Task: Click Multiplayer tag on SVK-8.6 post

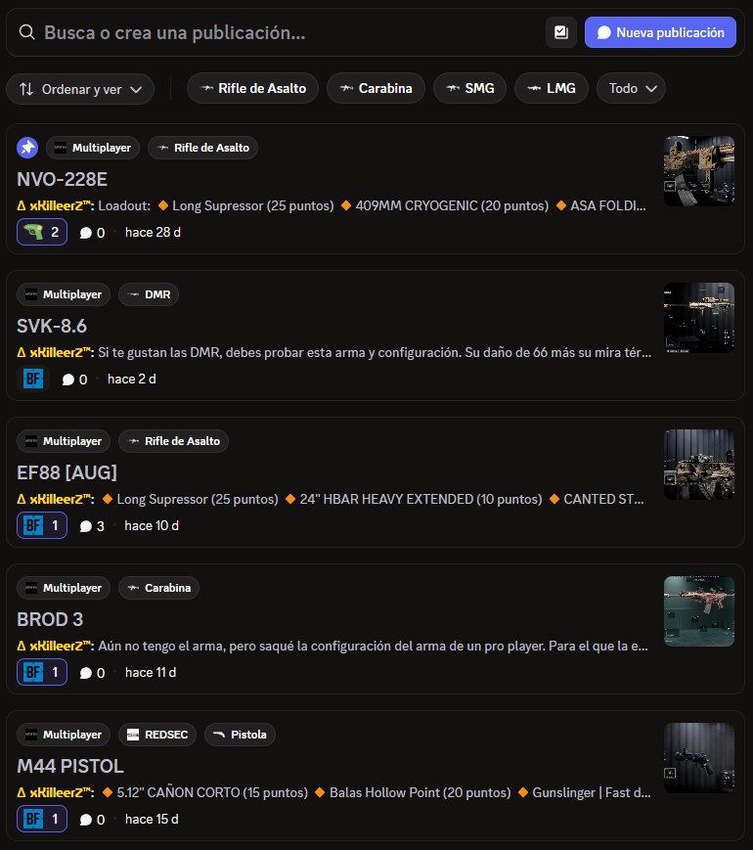Action: pos(64,294)
